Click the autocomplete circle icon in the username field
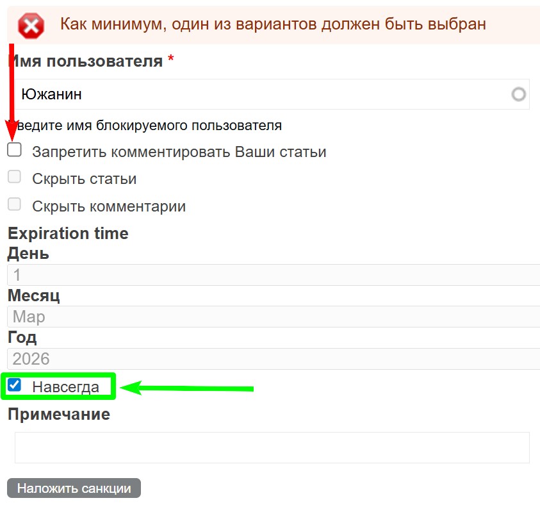 [x=519, y=95]
